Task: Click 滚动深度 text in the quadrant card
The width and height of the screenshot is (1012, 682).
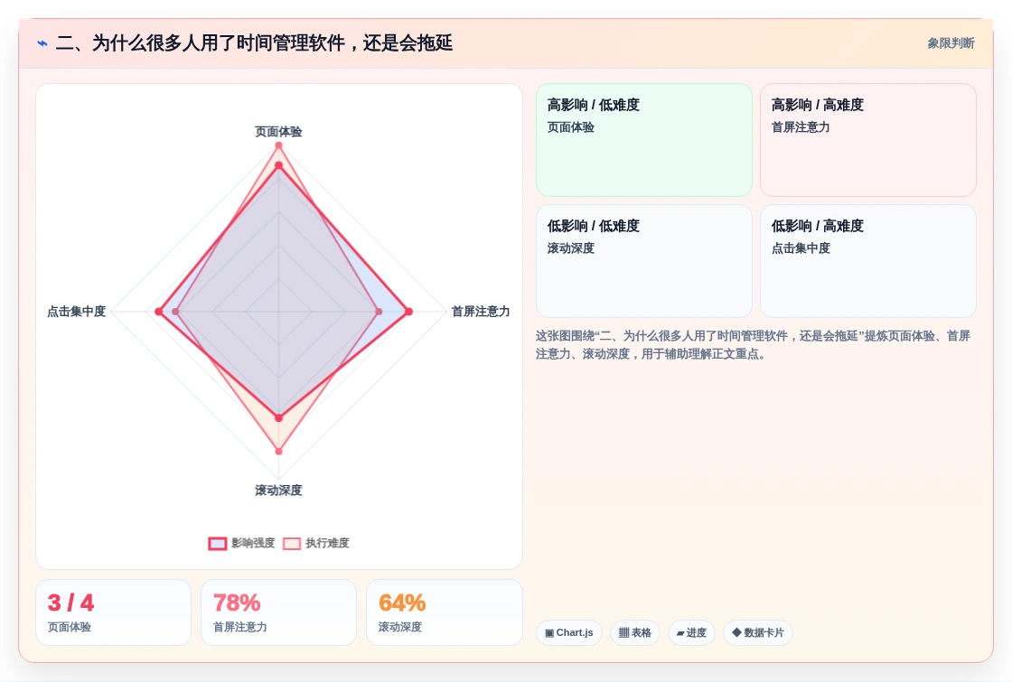Action: click(570, 248)
